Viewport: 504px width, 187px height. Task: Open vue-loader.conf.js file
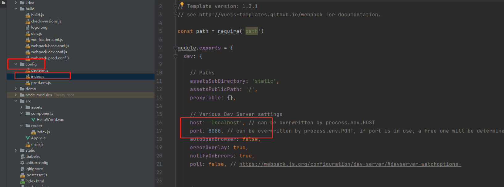47,40
